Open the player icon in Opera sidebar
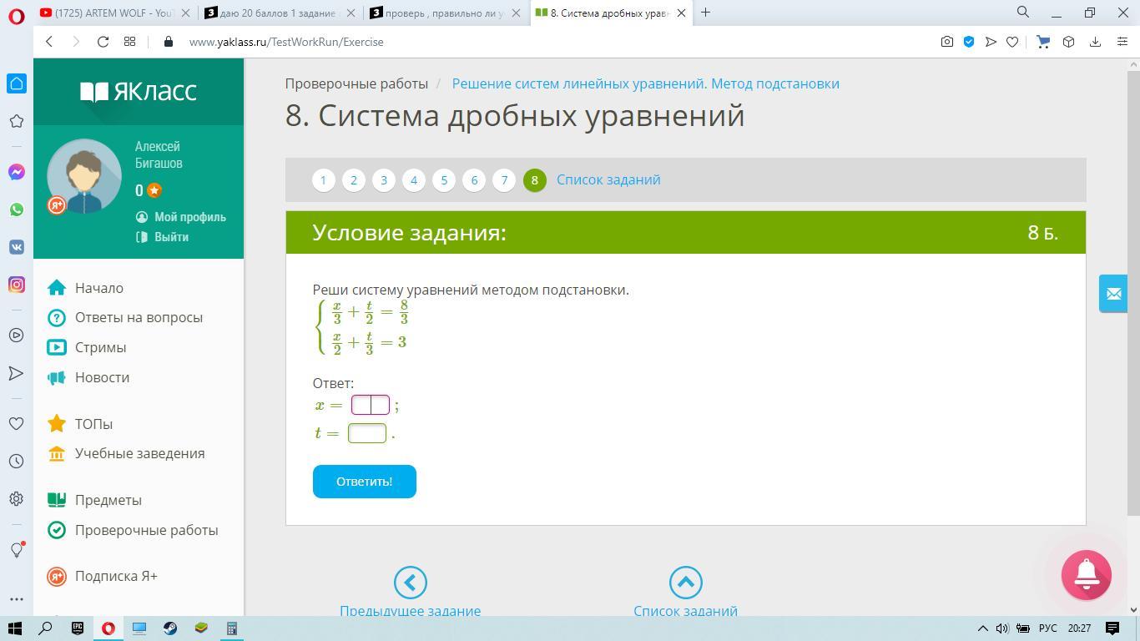The width and height of the screenshot is (1140, 641). [16, 336]
